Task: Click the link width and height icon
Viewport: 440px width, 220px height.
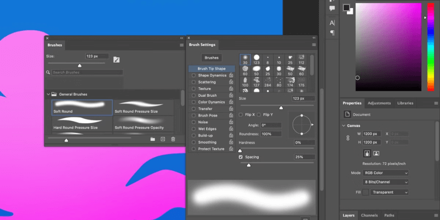Action: tap(347, 137)
